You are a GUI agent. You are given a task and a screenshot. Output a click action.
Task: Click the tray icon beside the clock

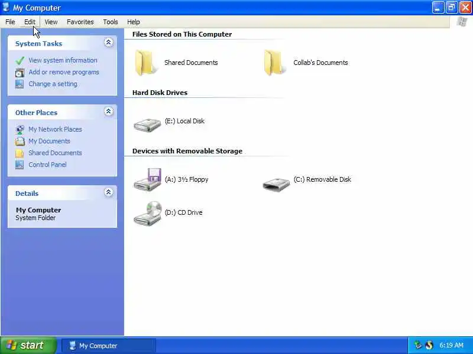tap(429, 345)
